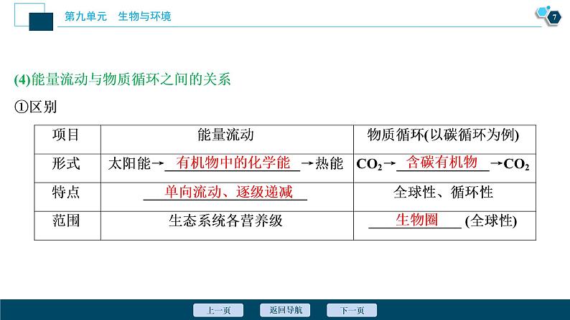Go to next page with 下一页
Screen dimensions: 570x320
coord(352,310)
